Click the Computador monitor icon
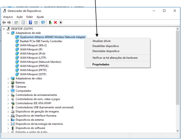Image resolution: width=181 pixels, height=139 pixels. coord(13,91)
